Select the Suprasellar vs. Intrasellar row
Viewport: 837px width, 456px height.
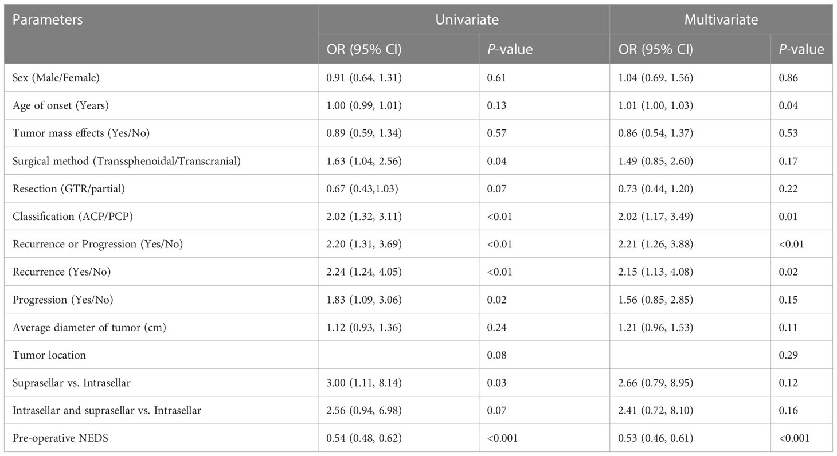click(x=418, y=383)
